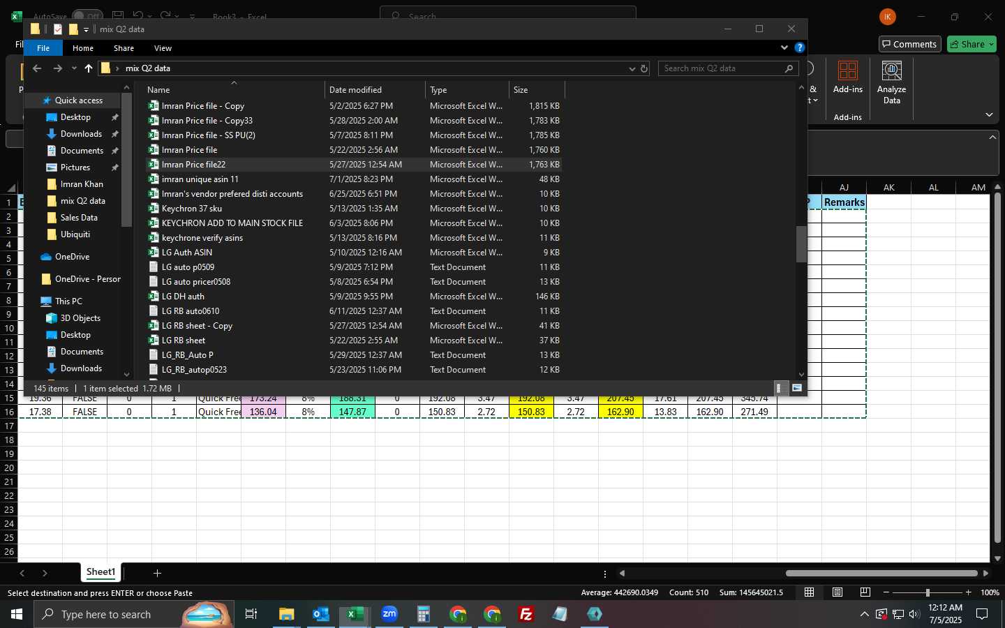Open Calculator from taskbar

click(x=423, y=614)
